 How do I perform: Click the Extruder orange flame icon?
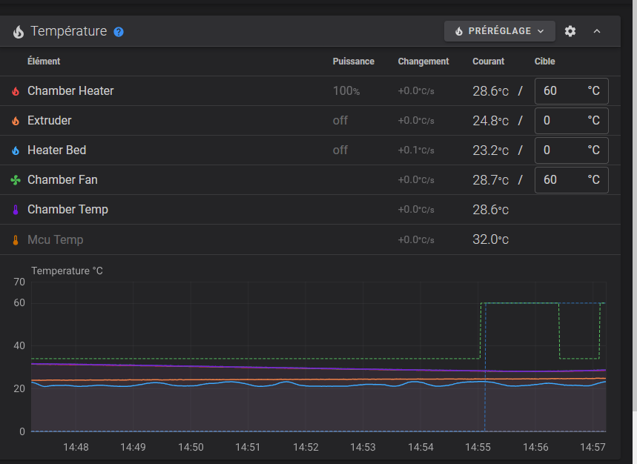click(x=16, y=121)
